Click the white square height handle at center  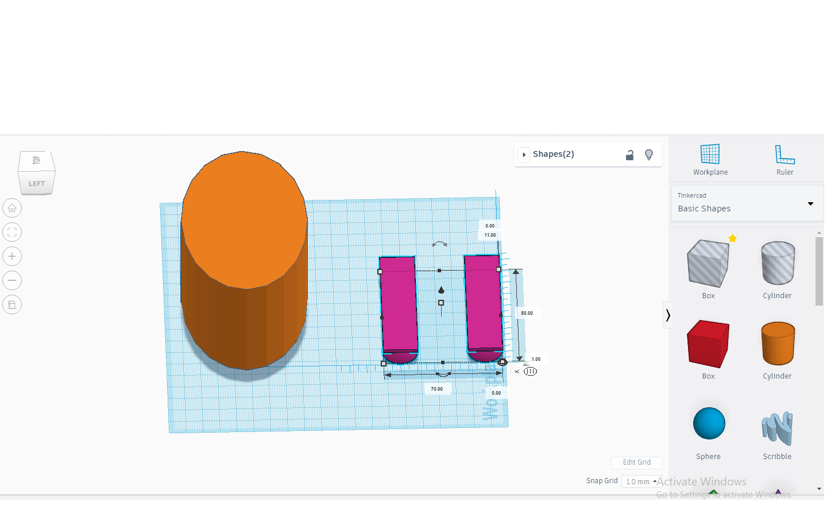(441, 303)
